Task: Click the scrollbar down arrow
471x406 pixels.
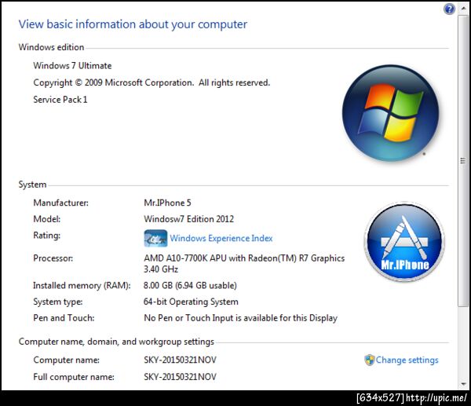Action: tap(463, 384)
